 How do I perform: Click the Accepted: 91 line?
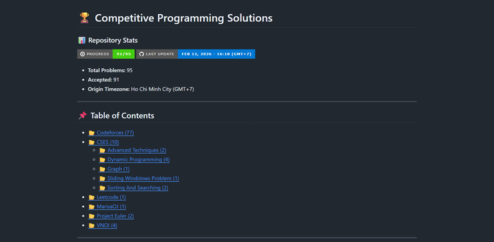tap(104, 80)
